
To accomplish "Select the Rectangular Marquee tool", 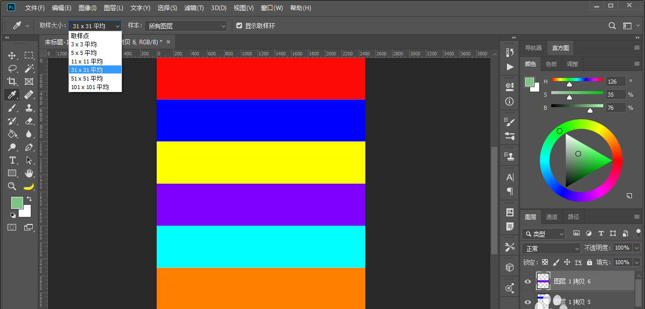I will [x=29, y=55].
